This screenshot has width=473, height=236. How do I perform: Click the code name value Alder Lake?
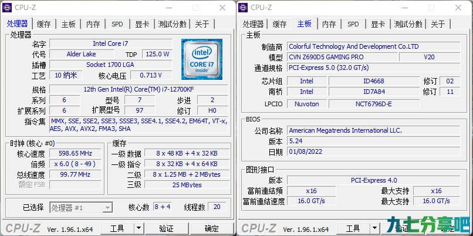coord(82,54)
